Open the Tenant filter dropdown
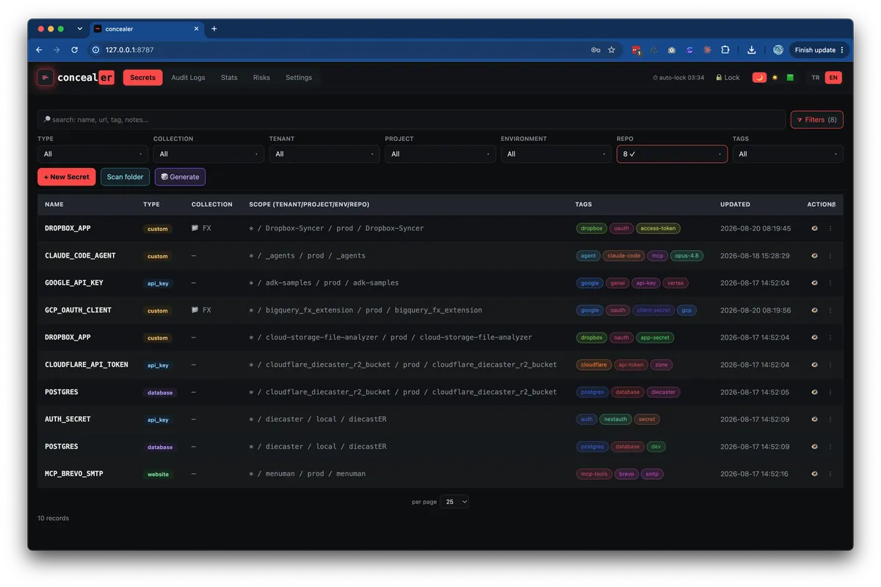Image resolution: width=881 pixels, height=587 pixels. [x=325, y=154]
